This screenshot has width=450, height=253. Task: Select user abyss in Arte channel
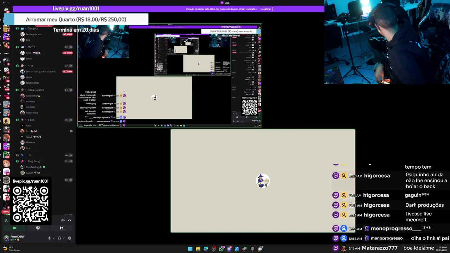26,77
